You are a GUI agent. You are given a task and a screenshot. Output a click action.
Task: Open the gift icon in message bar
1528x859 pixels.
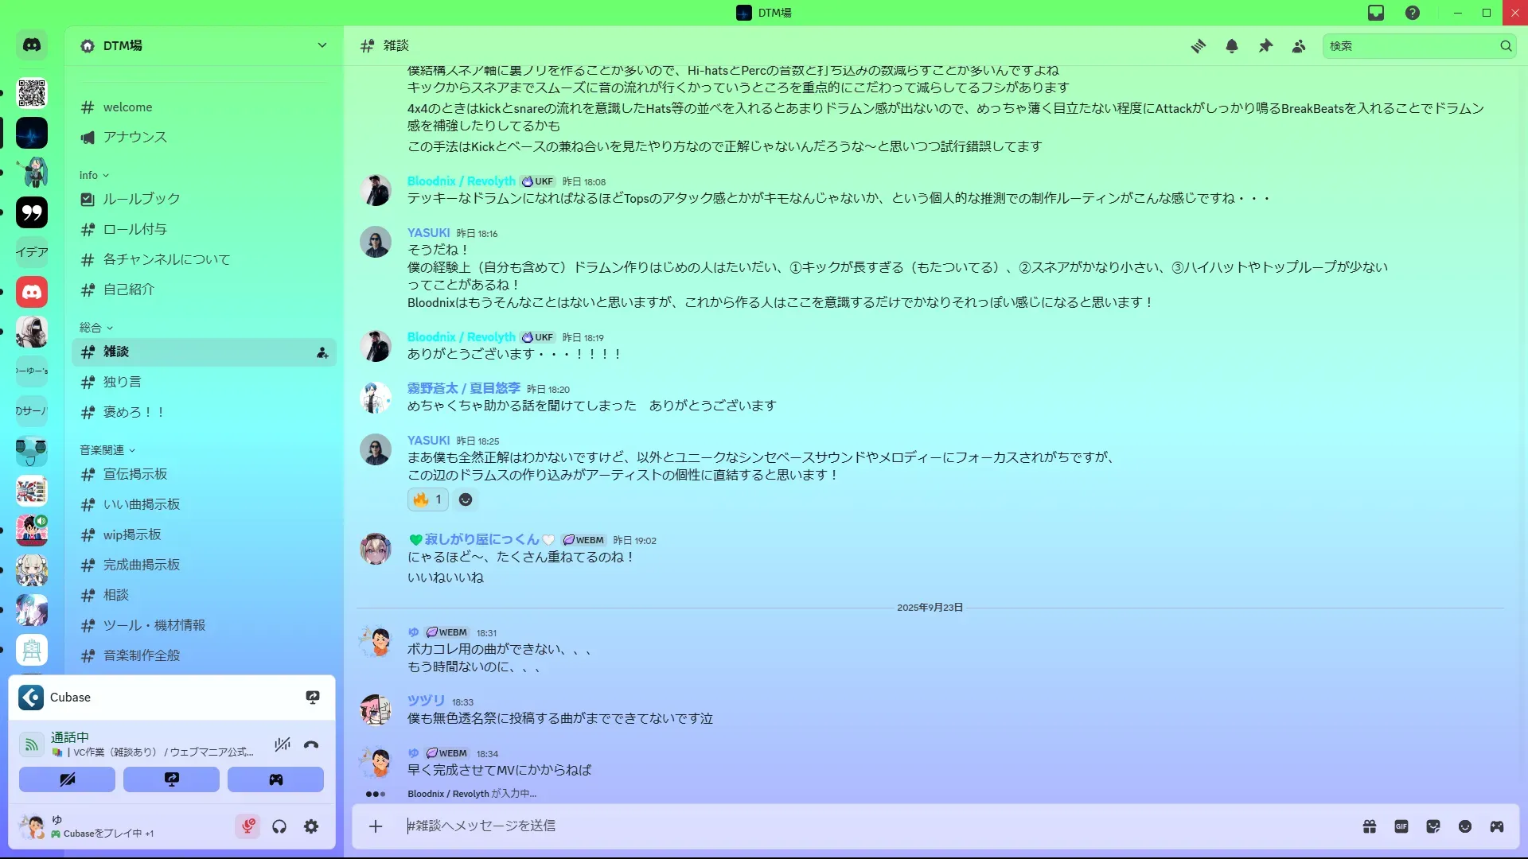click(x=1370, y=826)
